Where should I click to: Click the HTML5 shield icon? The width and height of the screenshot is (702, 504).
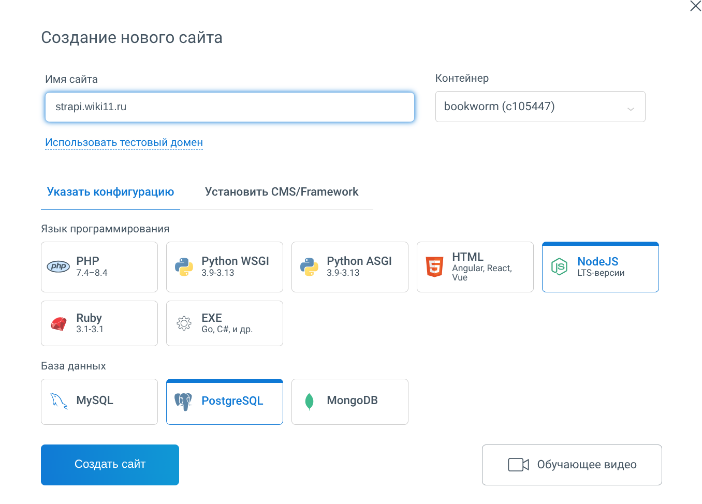434,267
